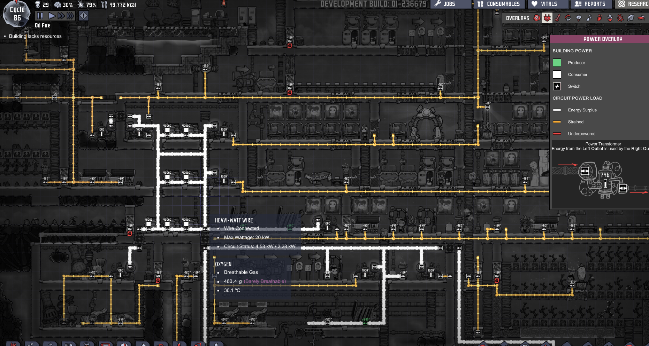Open the bed overlay icon

pyautogui.click(x=641, y=18)
